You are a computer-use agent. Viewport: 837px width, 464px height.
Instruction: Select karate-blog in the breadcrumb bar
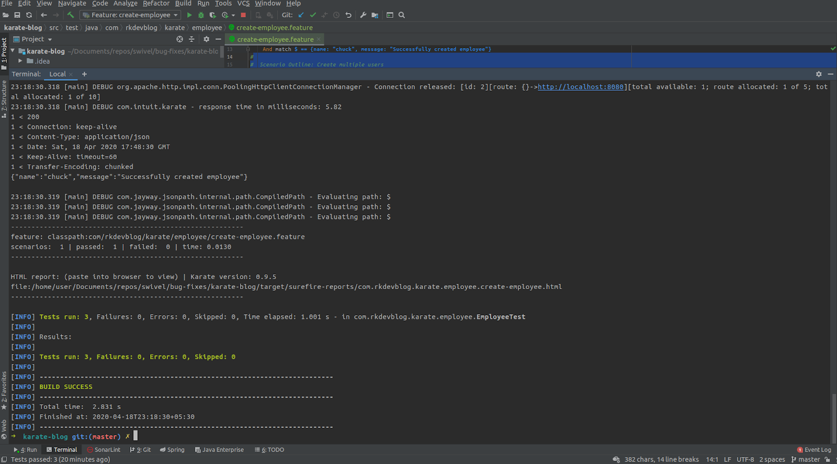click(23, 28)
